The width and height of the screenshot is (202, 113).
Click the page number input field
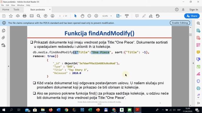(60, 16)
